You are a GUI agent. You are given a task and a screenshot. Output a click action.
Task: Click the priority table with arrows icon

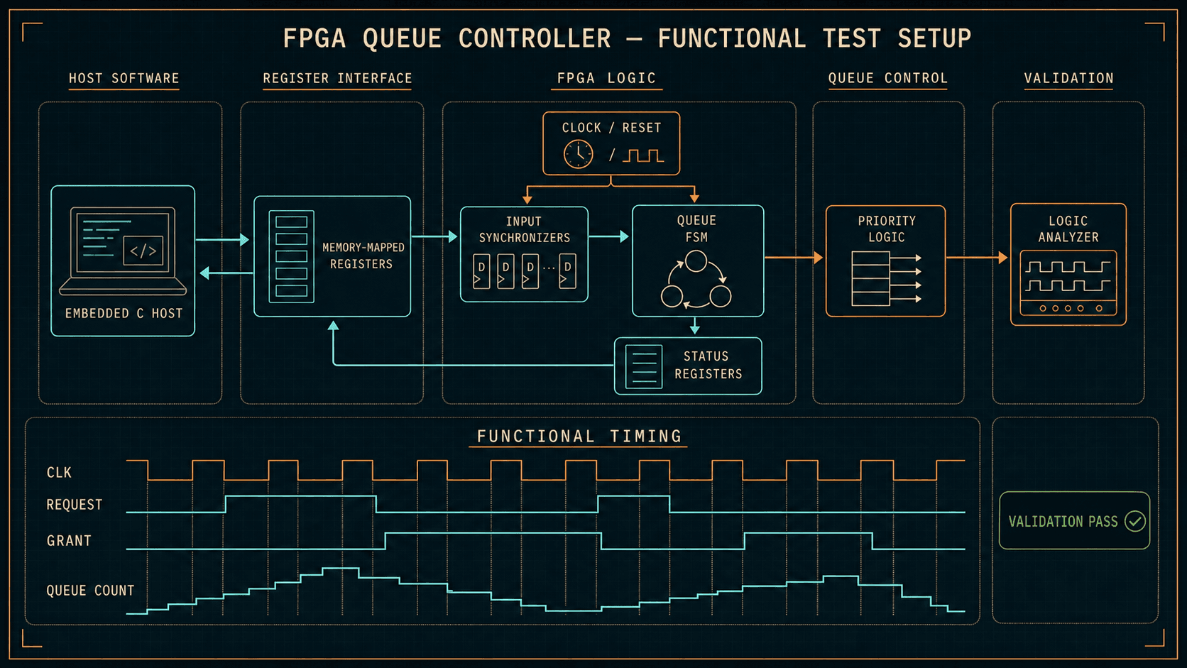(886, 278)
